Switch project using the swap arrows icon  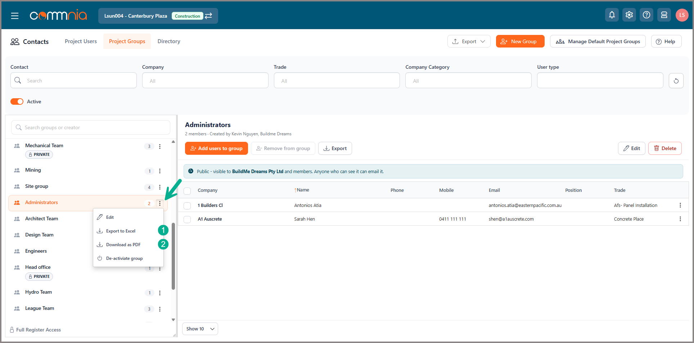point(208,16)
